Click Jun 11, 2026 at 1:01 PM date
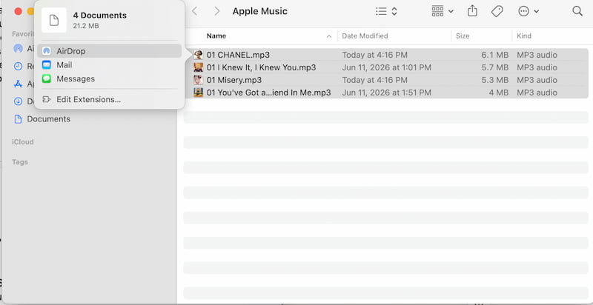Image resolution: width=593 pixels, height=305 pixels. point(386,67)
